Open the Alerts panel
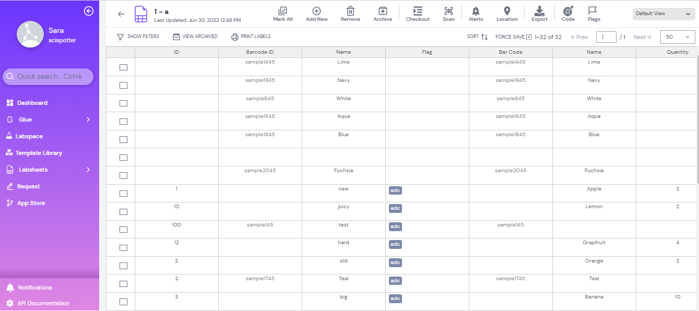Image resolution: width=699 pixels, height=311 pixels. click(x=476, y=13)
